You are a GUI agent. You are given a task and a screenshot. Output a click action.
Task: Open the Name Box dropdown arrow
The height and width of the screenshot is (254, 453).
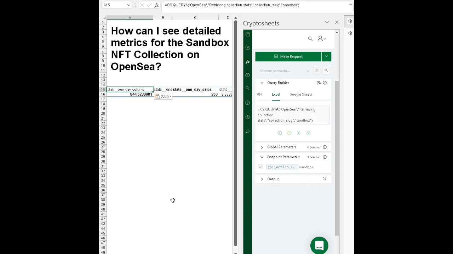128,5
